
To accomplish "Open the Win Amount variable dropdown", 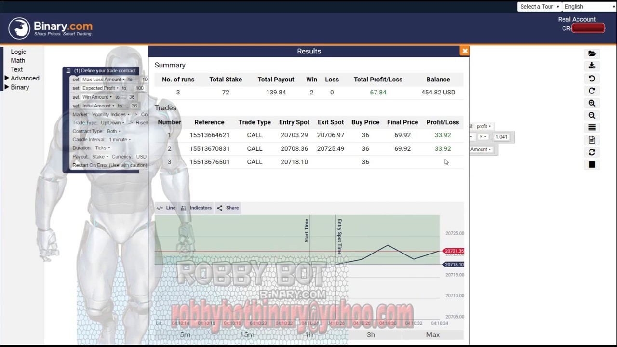I will [97, 97].
